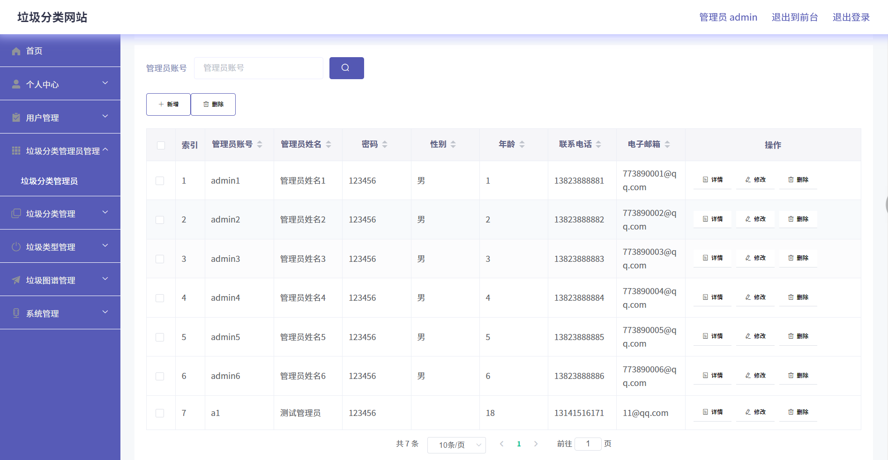Select 垃圾分类管理员 submenu item
Viewport: 888px width, 460px height.
pyautogui.click(x=49, y=181)
